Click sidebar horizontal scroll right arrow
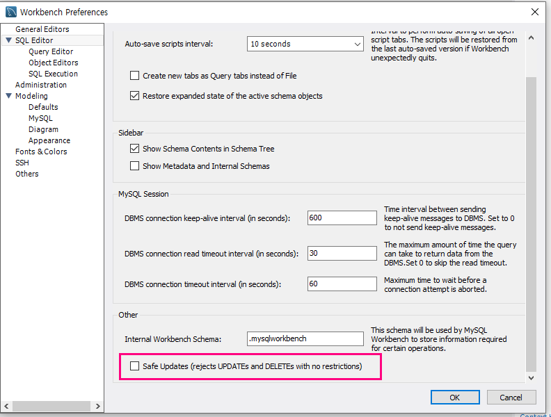This screenshot has height=417, width=551. pyautogui.click(x=97, y=406)
